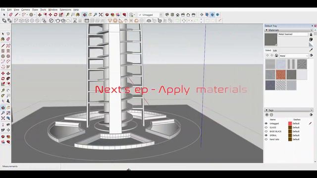Switch to Iso view icon
The height and width of the screenshot is (178, 317).
(167, 15)
